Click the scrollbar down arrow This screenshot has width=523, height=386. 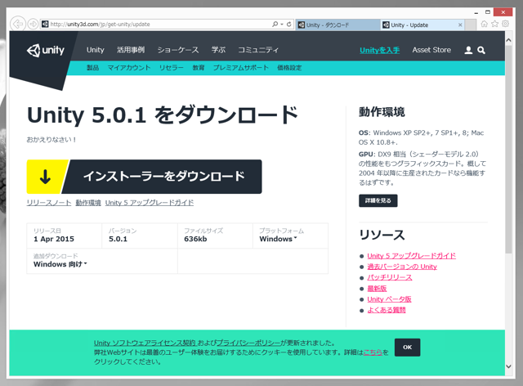pyautogui.click(x=508, y=366)
